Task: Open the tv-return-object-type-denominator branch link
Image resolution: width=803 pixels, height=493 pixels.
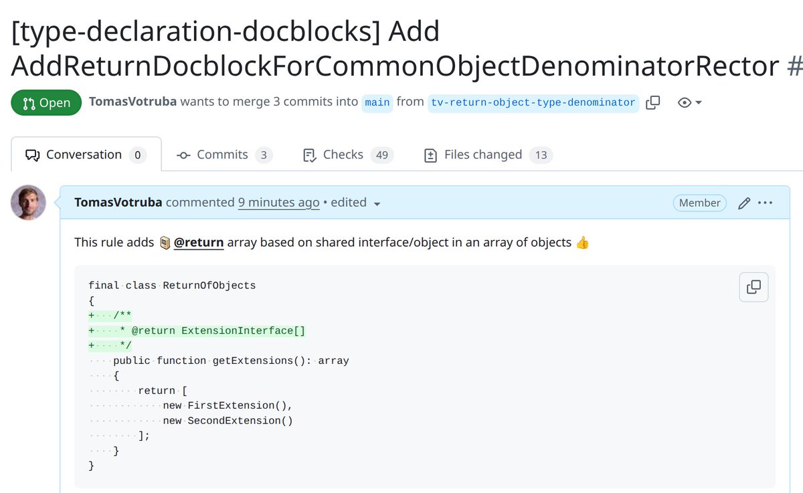Action: (533, 102)
